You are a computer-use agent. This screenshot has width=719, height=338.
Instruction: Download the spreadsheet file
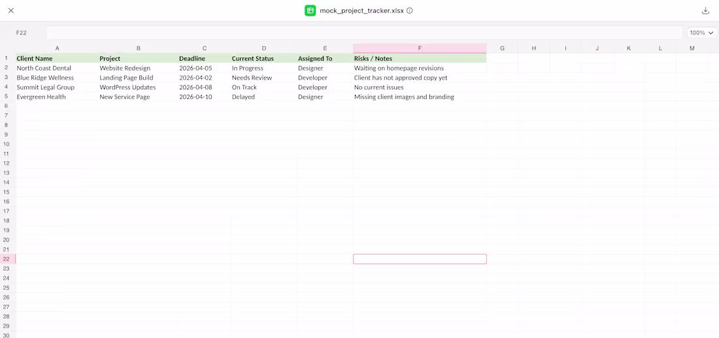point(705,10)
